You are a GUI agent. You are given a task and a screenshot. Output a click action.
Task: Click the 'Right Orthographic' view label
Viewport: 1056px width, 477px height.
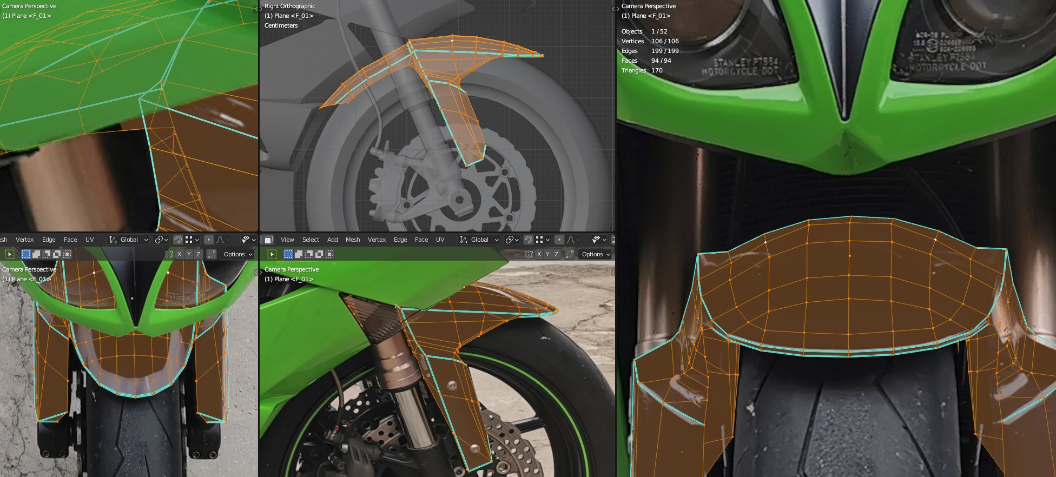point(289,6)
